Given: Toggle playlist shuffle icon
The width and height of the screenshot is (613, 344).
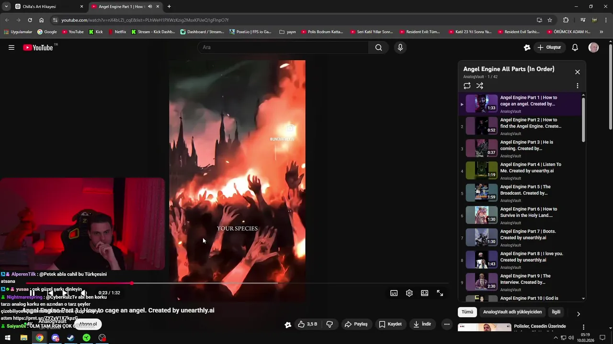Looking at the screenshot, I should [x=480, y=86].
